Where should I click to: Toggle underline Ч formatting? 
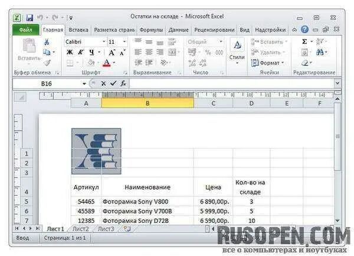91,53
